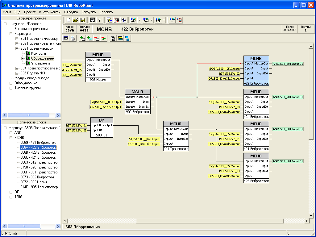
Task: Open the Инструменты menu
Action: coord(50,12)
